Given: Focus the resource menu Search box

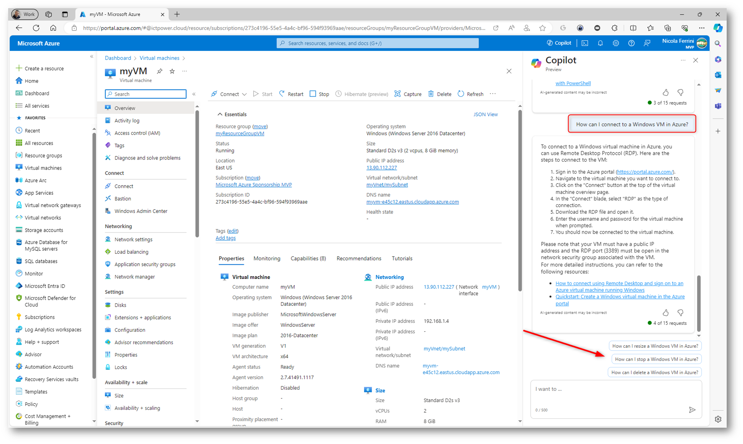Looking at the screenshot, I should [146, 94].
